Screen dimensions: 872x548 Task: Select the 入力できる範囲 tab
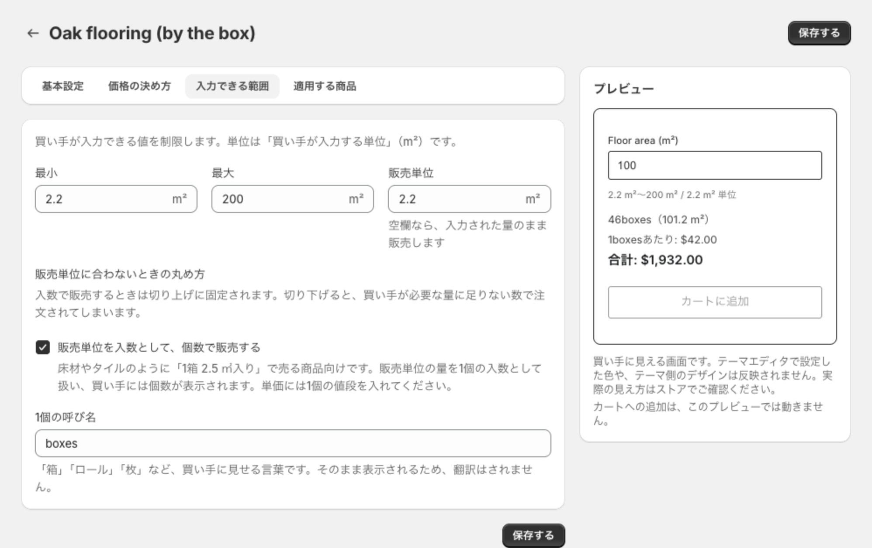tap(232, 86)
